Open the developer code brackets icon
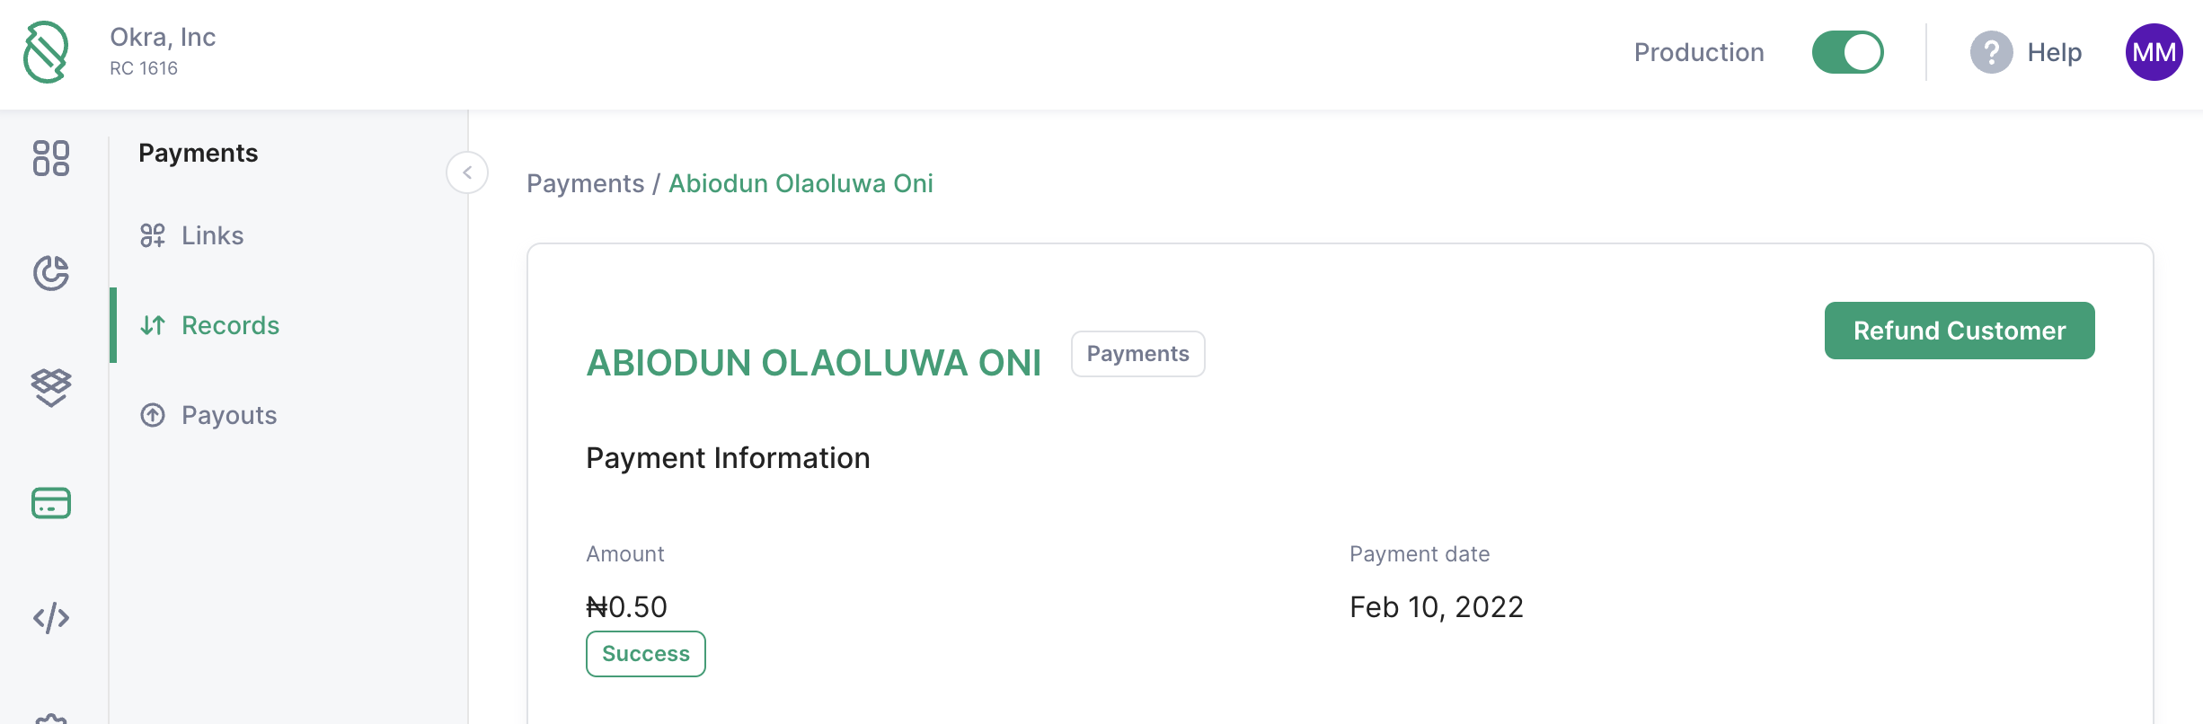Screen dimensions: 2203x724 coord(51,618)
